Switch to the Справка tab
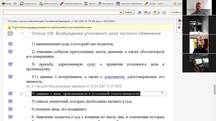This screenshot has width=216, height=121. coord(175,12)
